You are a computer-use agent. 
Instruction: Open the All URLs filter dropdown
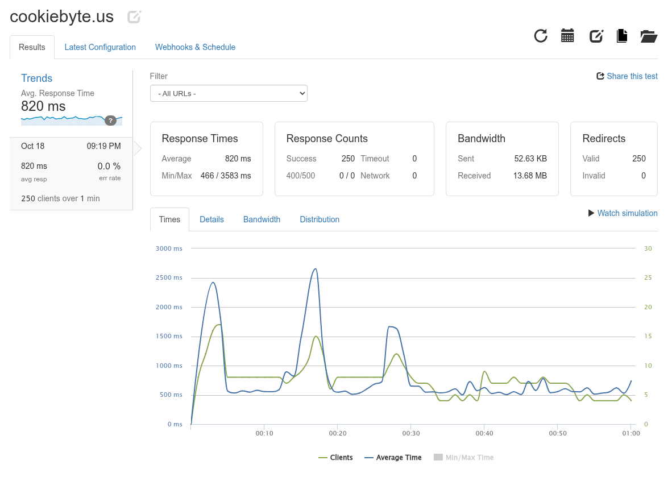tap(229, 93)
